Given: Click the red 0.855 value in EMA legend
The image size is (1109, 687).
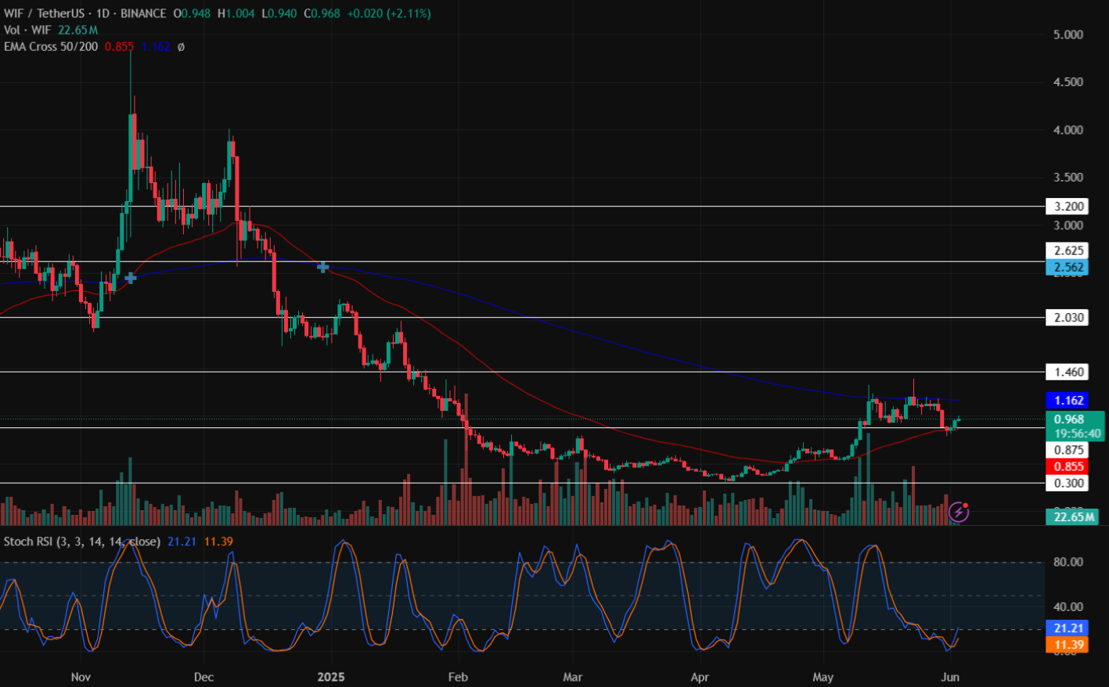Looking at the screenshot, I should pos(119,47).
